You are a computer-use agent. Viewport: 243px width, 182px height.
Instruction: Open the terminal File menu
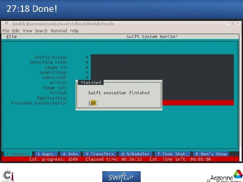pos(6,31)
